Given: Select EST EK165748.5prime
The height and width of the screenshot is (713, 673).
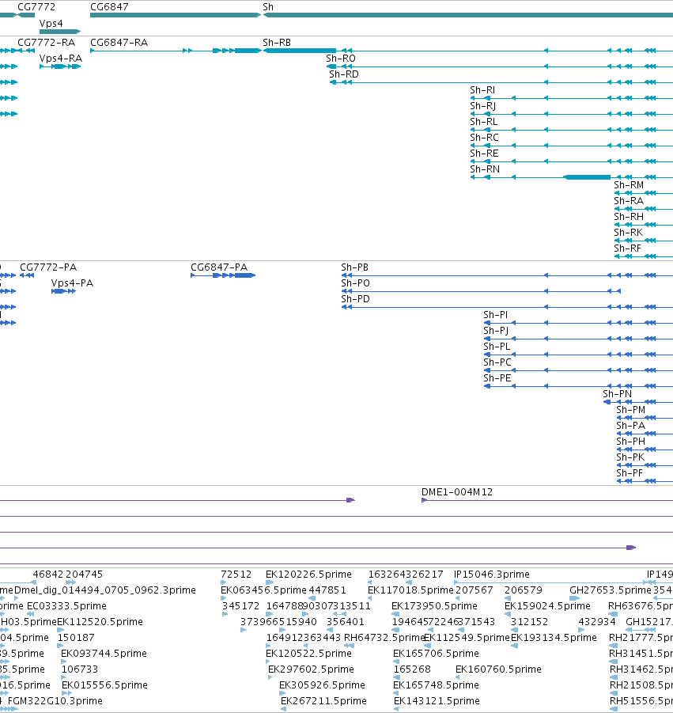Looking at the screenshot, I should (x=437, y=685).
